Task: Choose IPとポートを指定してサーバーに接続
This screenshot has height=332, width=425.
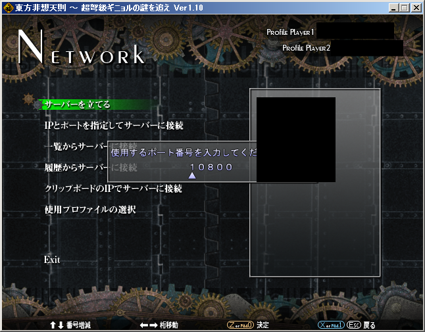Action: click(114, 126)
